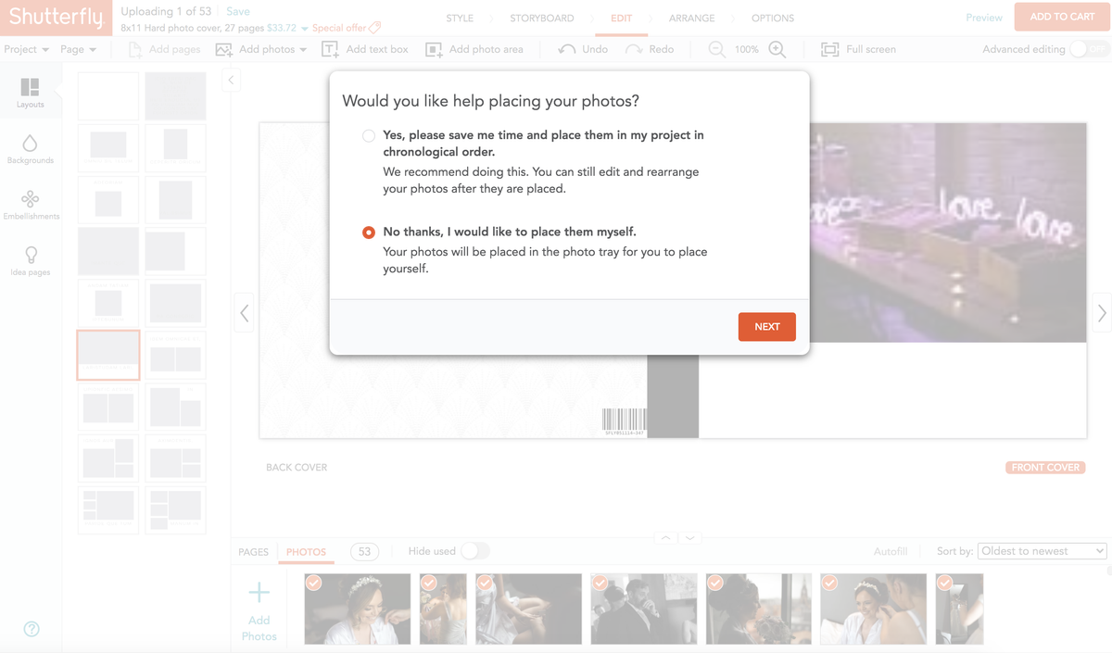Viewport: 1112px width, 653px height.
Task: Click the Add photo area tool
Action: coord(475,49)
